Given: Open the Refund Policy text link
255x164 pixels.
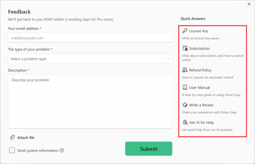Looking at the screenshot, I should tap(200, 70).
